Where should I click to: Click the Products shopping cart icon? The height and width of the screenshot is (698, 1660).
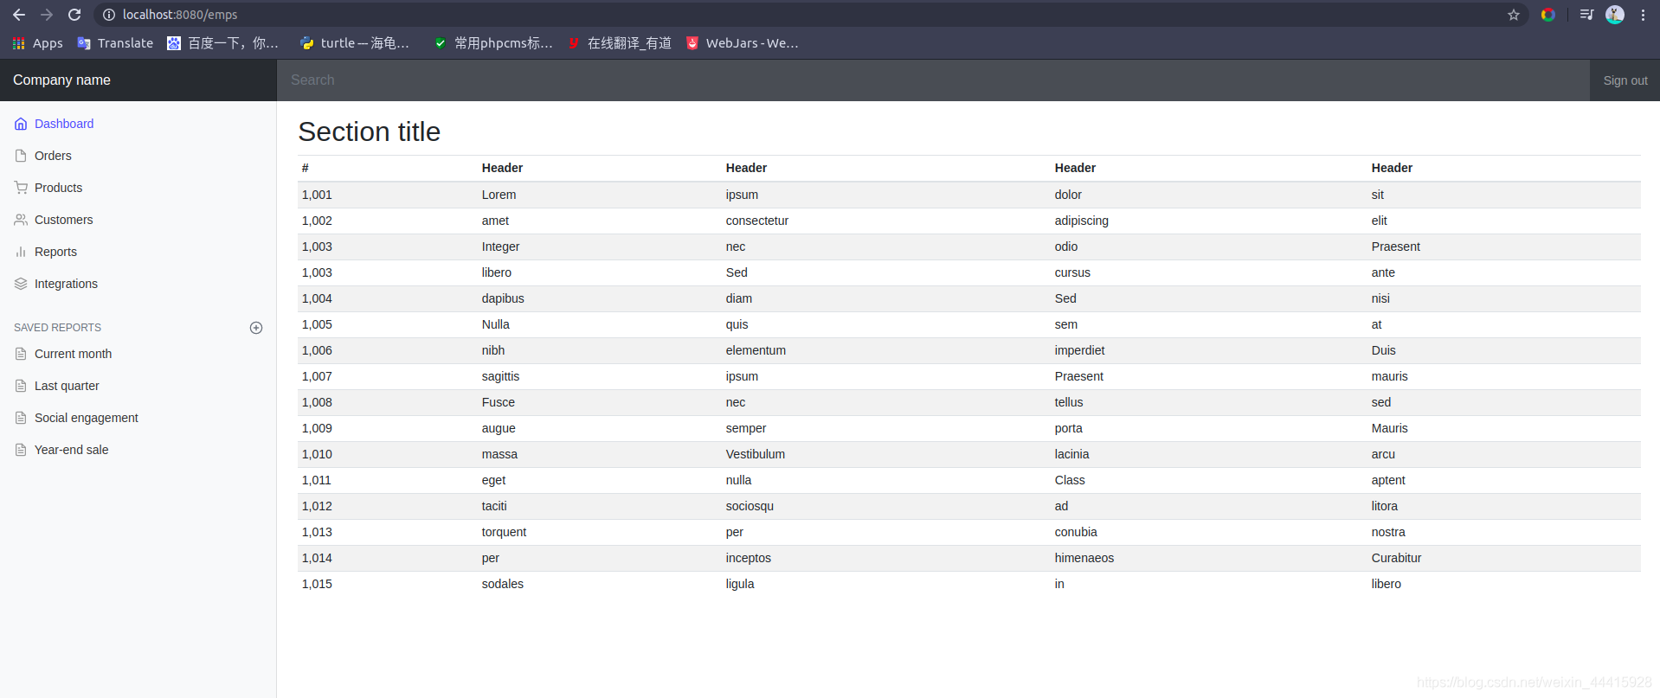[x=21, y=188]
